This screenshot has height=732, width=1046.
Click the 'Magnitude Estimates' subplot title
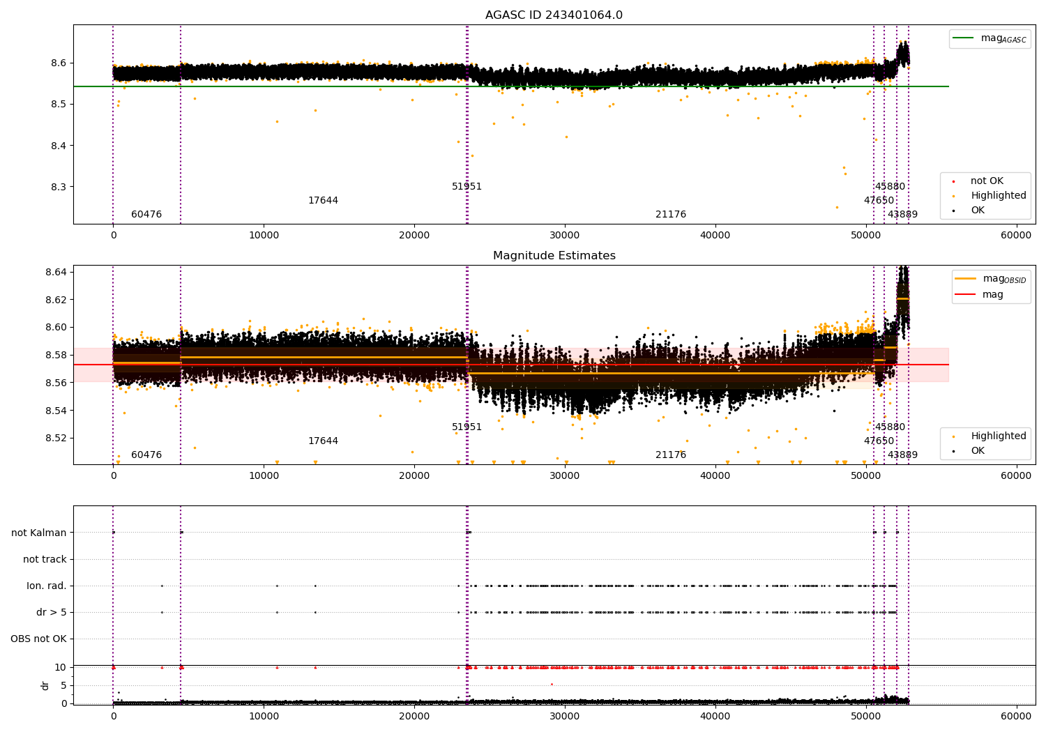point(554,256)
